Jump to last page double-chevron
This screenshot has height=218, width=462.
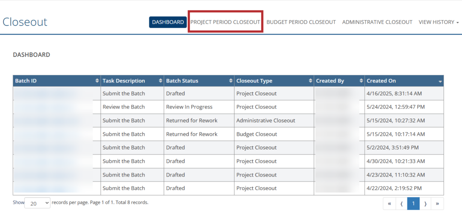click(x=437, y=204)
